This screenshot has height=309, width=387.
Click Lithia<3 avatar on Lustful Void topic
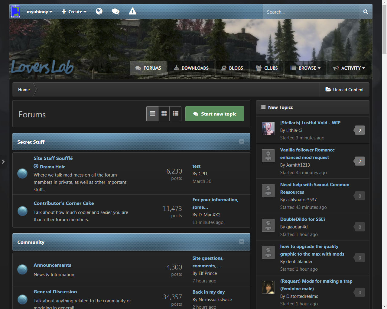point(268,129)
